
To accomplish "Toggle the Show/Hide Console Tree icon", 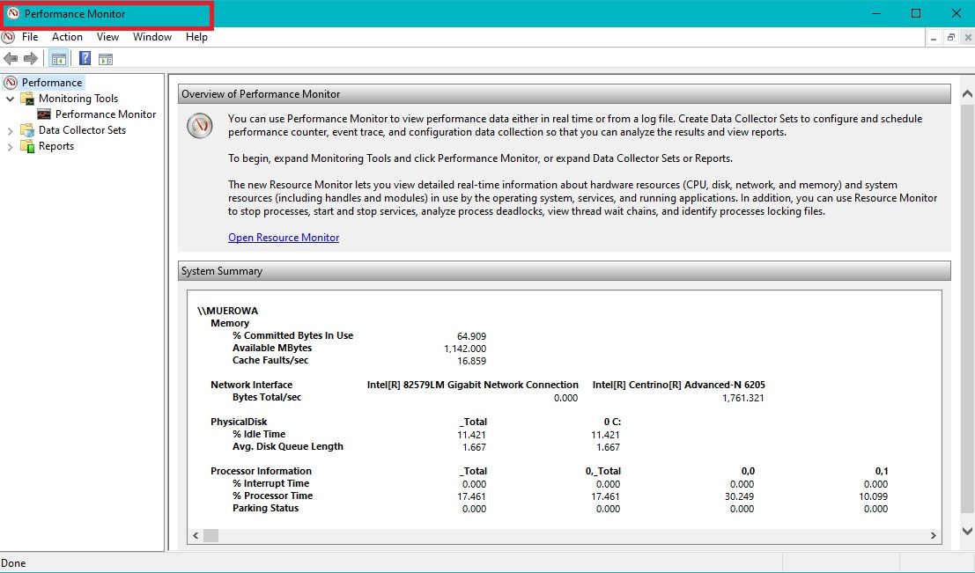I will point(58,58).
